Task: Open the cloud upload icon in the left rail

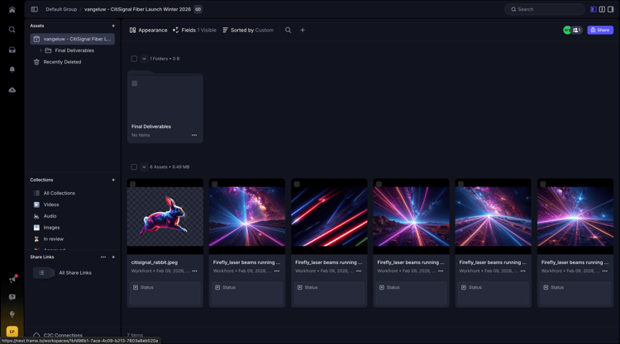Action: pos(12,90)
